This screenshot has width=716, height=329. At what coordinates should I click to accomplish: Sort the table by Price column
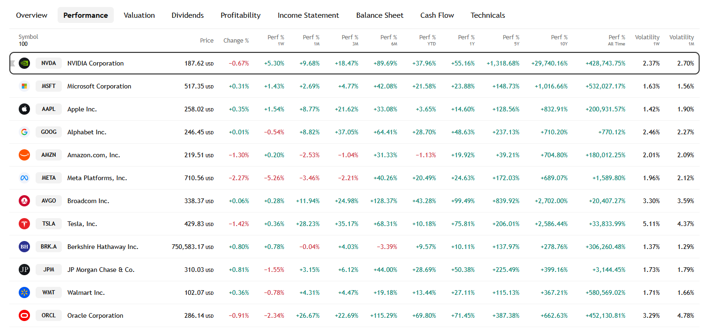207,40
